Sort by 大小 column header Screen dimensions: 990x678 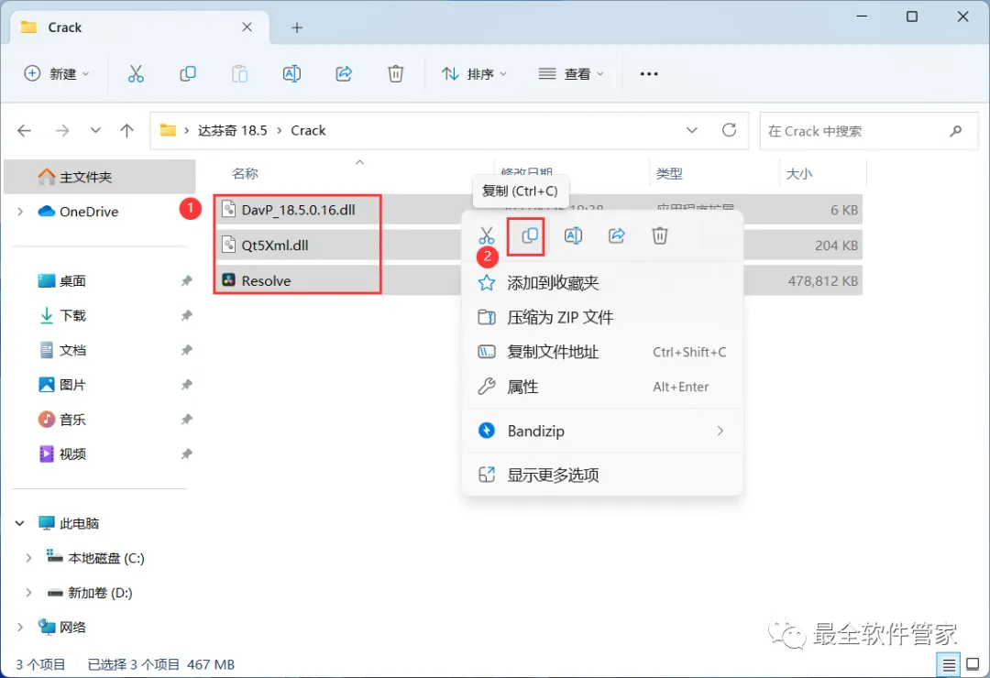[799, 173]
